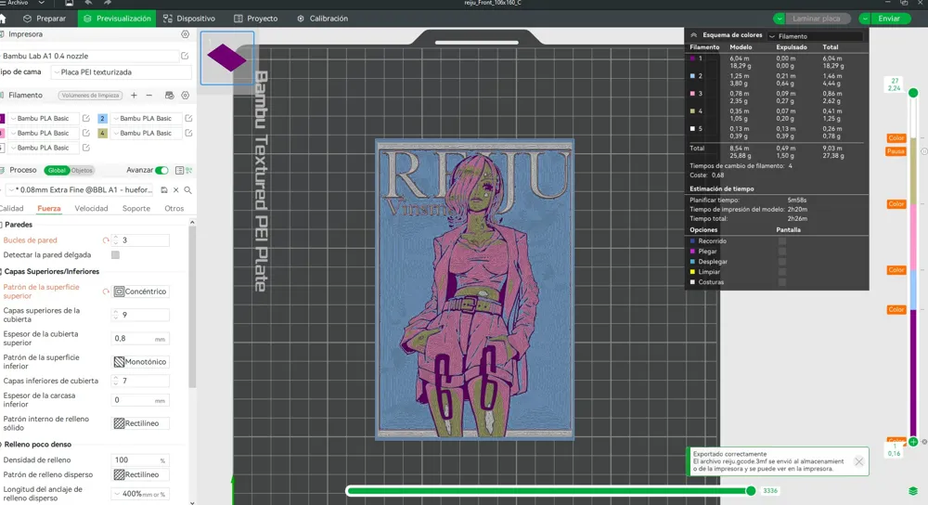This screenshot has height=505, width=928.
Task: Dismiss the Exportado correctamente notification
Action: (858, 461)
